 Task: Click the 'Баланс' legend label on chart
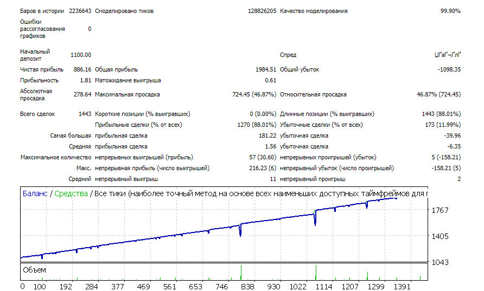click(35, 194)
